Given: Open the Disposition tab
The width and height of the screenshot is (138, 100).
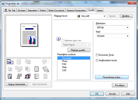Looking at the screenshot, I should click(x=33, y=10).
